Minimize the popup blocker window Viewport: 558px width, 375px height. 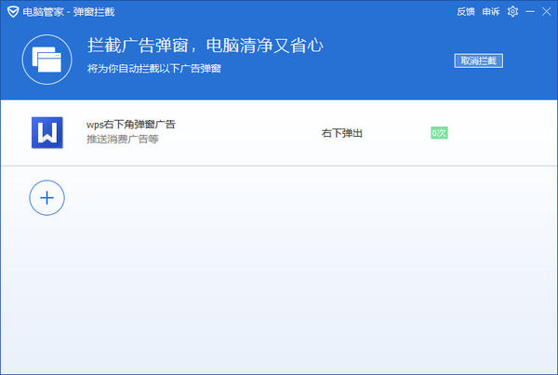pyautogui.click(x=528, y=12)
